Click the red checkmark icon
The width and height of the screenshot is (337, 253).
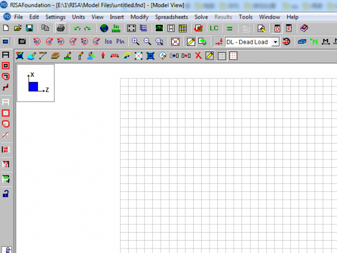[x=198, y=28]
